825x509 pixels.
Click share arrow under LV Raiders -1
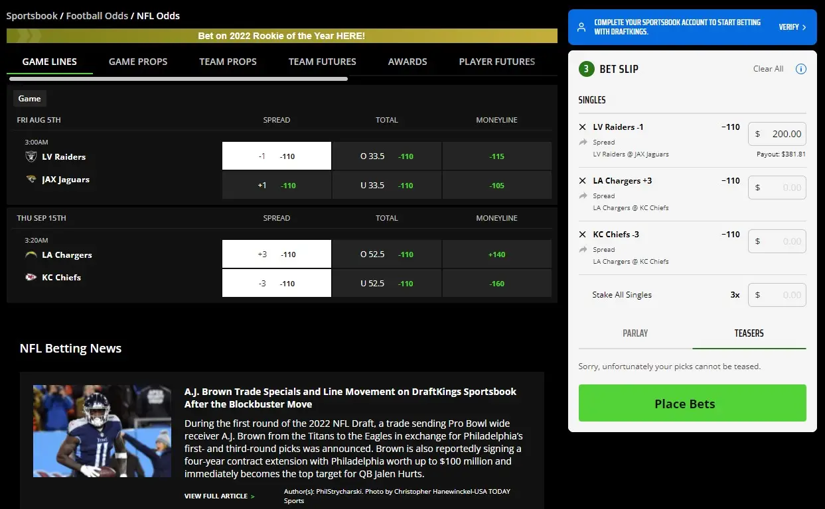tap(583, 142)
